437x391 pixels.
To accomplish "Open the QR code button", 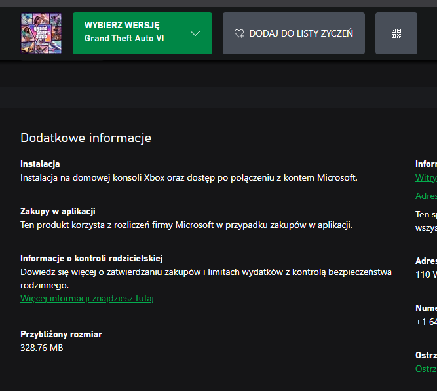I will (x=396, y=33).
